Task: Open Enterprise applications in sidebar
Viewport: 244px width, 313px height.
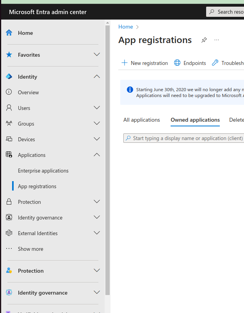Action: 43,171
